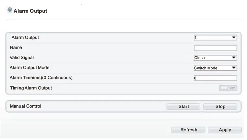Click the Alarm Output header icon
247x140 pixels.
pyautogui.click(x=10, y=10)
